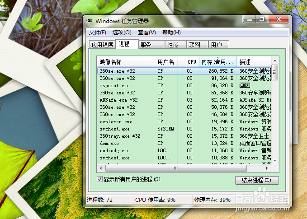Select svchost.exe run by SYSTEM

coord(184,129)
